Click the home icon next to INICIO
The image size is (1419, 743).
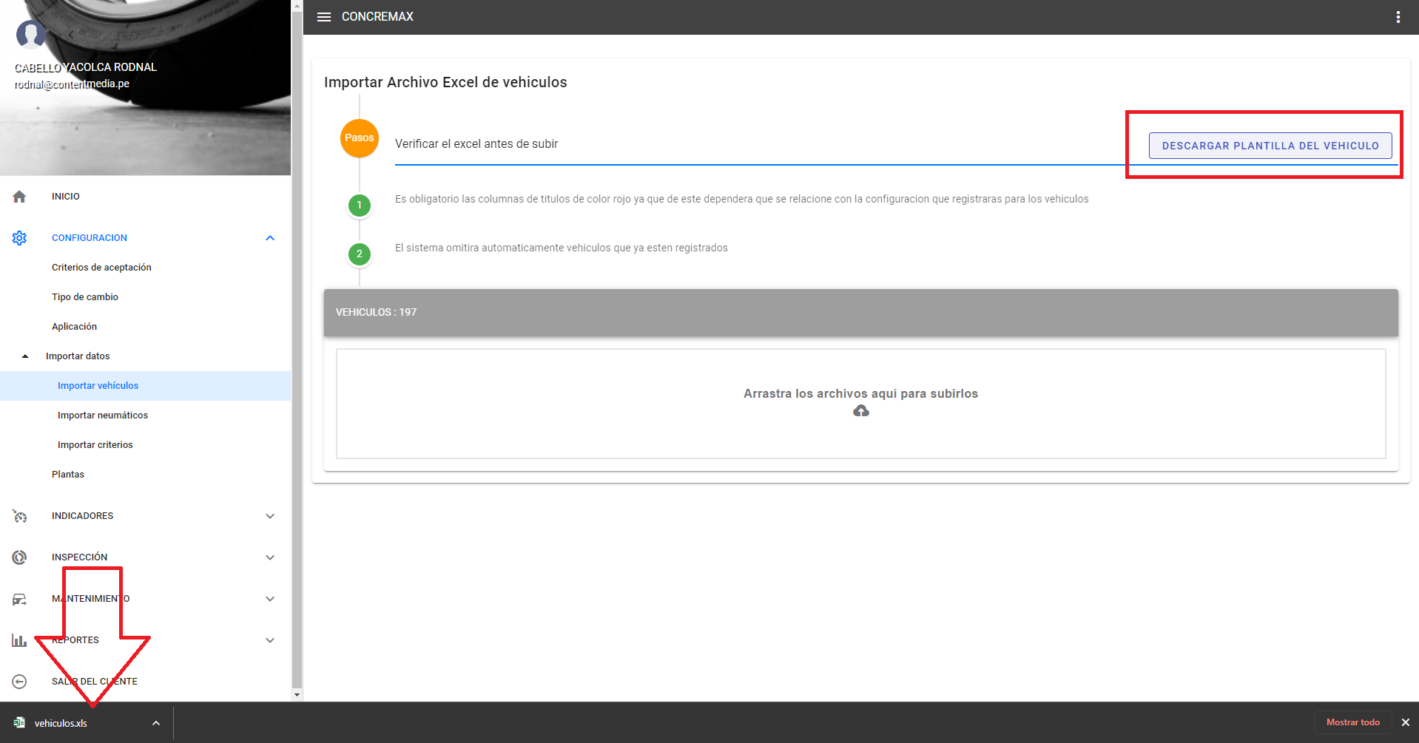(x=19, y=197)
